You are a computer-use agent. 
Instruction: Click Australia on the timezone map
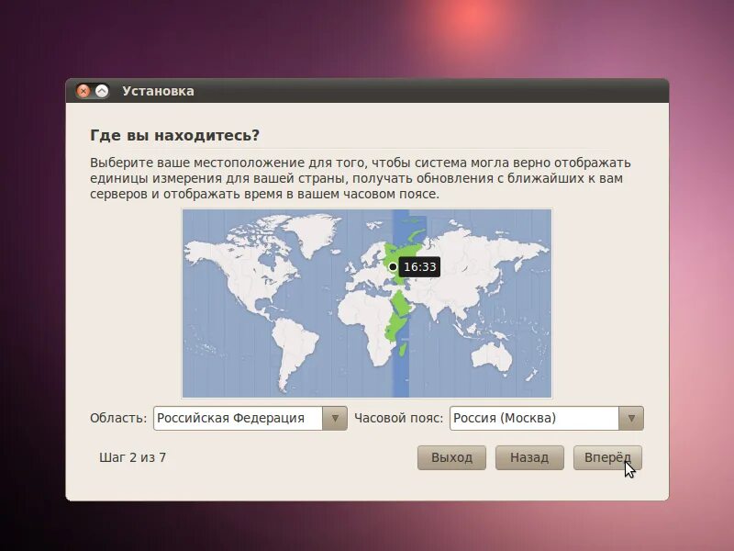490,357
